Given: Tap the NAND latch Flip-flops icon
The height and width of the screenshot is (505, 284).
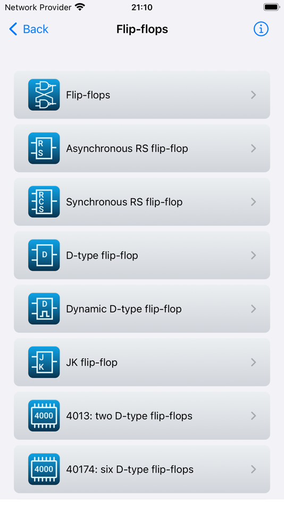Looking at the screenshot, I should click(44, 95).
